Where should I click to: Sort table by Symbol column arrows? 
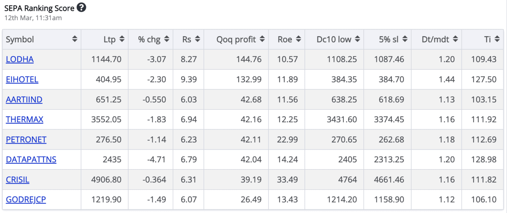pyautogui.click(x=75, y=39)
